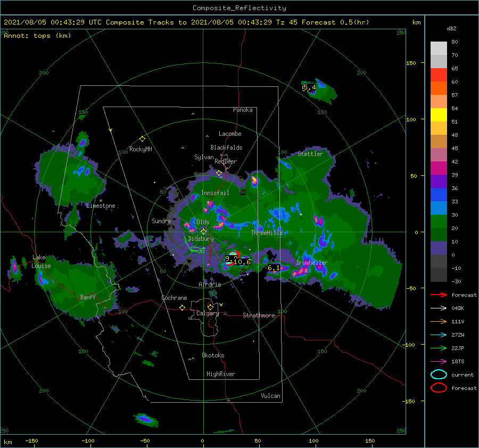Select the magenta 18TS track arrow
Screen dimensions: 479x448
[439, 362]
